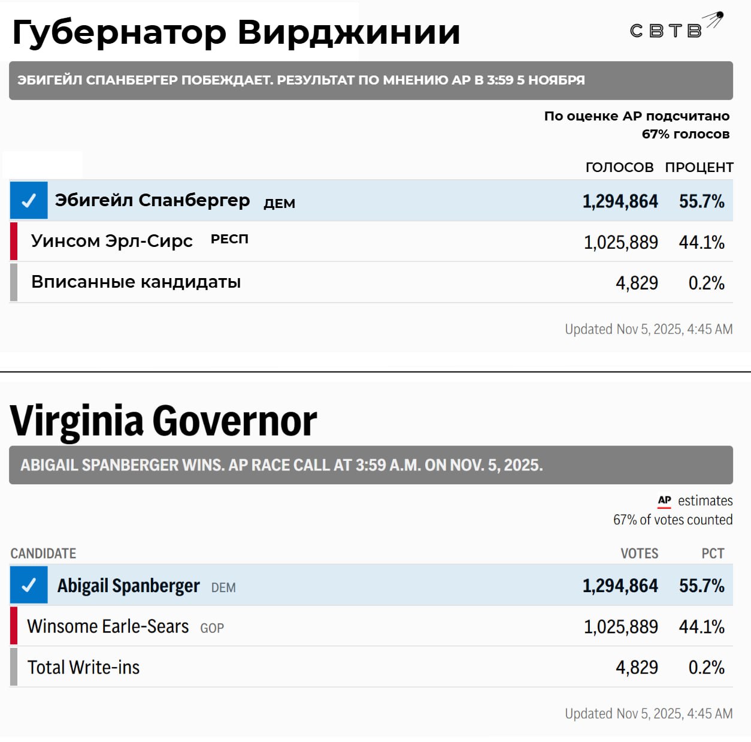Select the PCT column header
Viewport: 751px width, 742px height.
point(713,553)
